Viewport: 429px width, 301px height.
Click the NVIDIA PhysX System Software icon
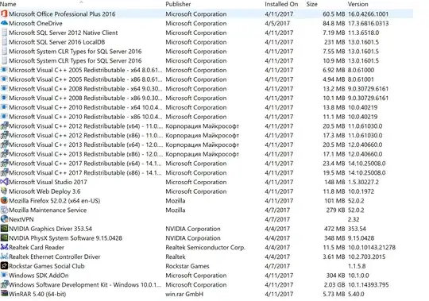(4, 237)
